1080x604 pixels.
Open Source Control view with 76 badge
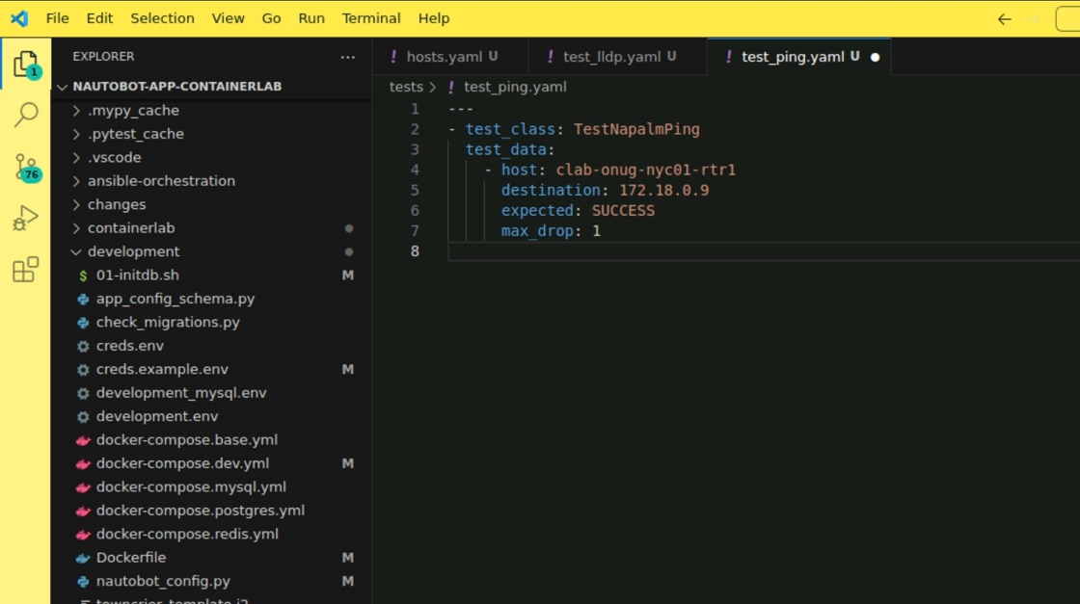pos(25,168)
